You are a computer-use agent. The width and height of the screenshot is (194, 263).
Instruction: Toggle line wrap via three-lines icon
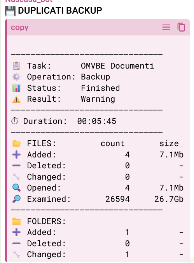pyautogui.click(x=166, y=27)
